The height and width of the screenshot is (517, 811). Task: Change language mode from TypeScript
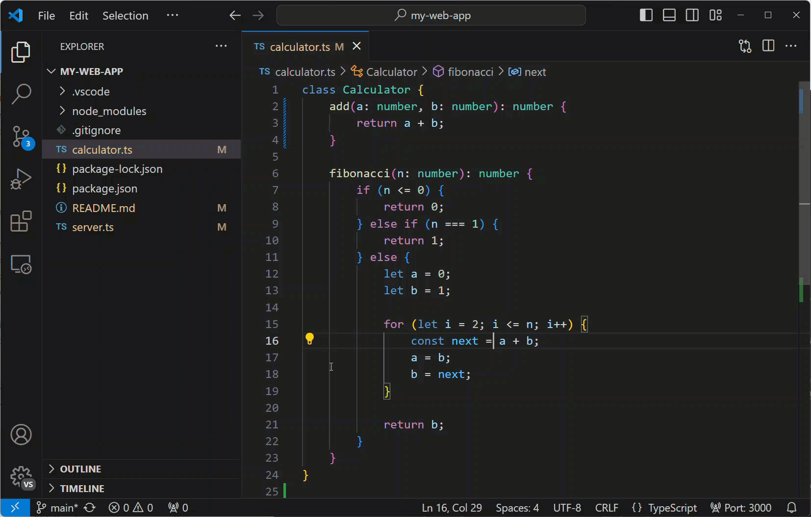(672, 508)
